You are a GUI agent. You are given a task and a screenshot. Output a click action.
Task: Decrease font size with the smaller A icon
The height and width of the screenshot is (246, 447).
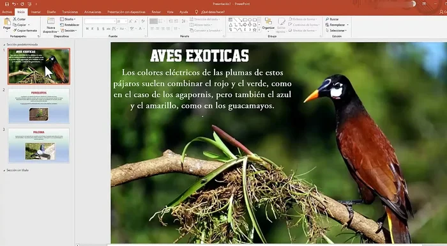point(136,21)
